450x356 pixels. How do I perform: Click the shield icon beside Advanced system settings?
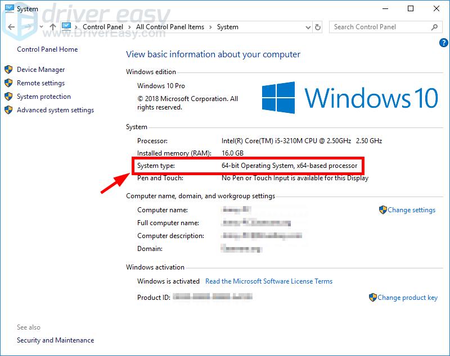(x=8, y=109)
